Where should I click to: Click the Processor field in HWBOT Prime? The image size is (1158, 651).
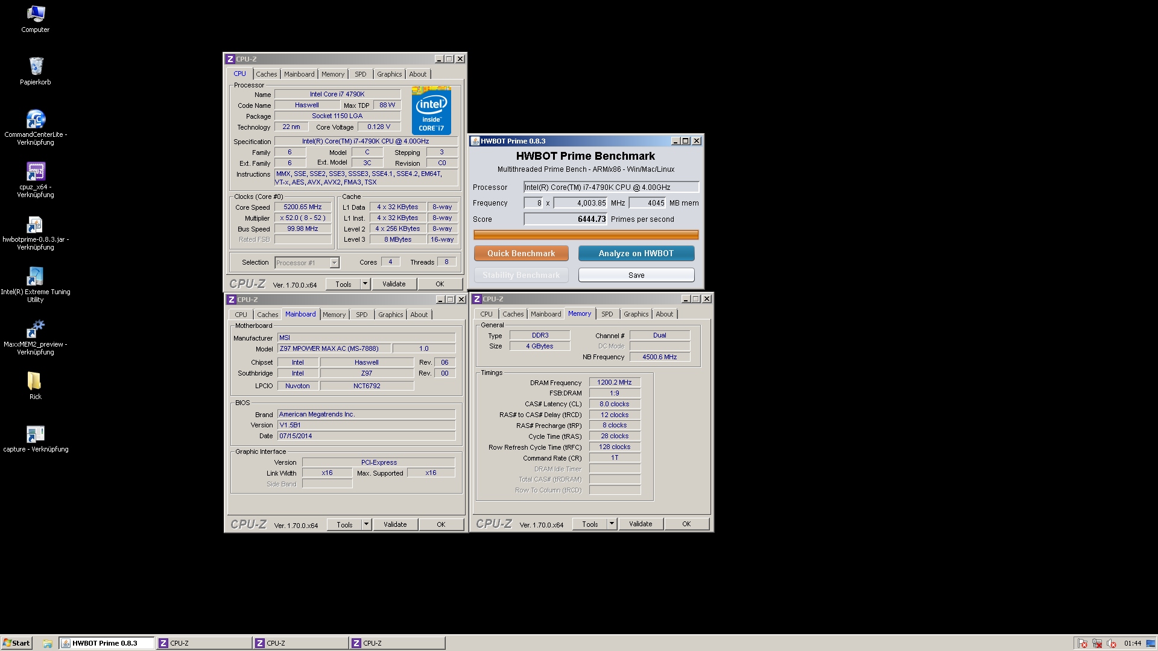click(x=611, y=187)
